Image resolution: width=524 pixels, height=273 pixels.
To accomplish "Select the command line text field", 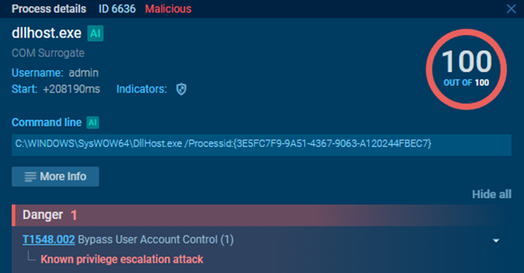I will click(x=261, y=145).
